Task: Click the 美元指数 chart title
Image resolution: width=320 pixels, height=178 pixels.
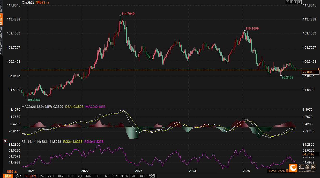Action: [28, 2]
